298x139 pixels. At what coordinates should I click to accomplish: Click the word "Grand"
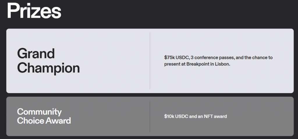pyautogui.click(x=36, y=53)
